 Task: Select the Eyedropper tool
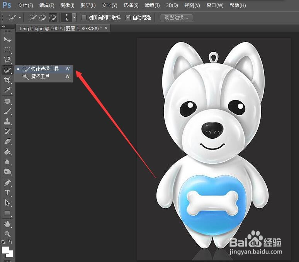click(x=7, y=90)
